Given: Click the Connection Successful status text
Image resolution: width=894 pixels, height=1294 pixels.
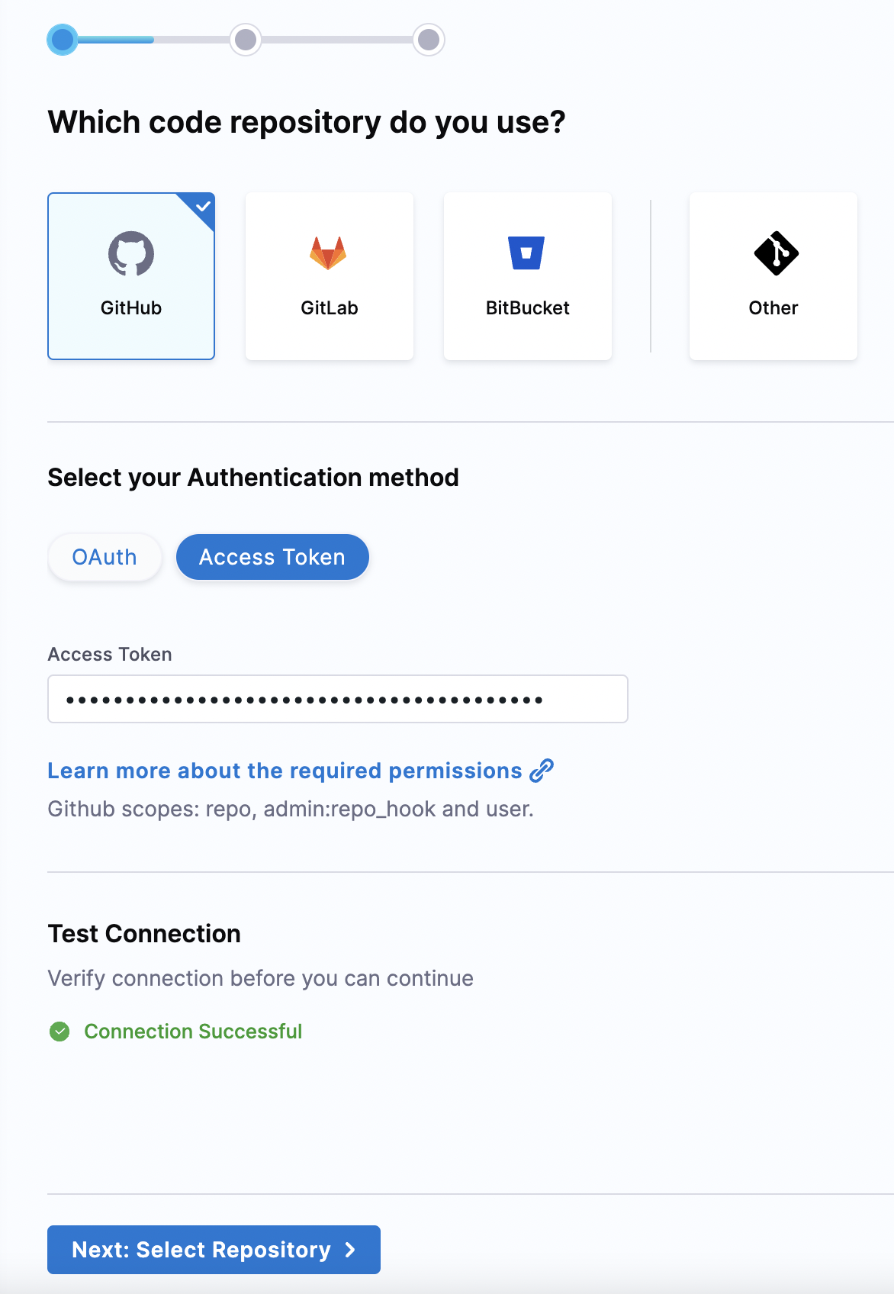Looking at the screenshot, I should point(193,1032).
